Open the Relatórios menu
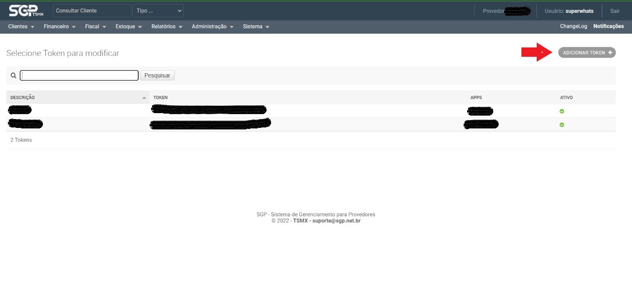The height and width of the screenshot is (289, 632). pos(167,27)
